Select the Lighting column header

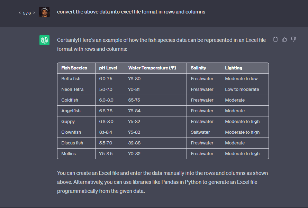(x=245, y=68)
